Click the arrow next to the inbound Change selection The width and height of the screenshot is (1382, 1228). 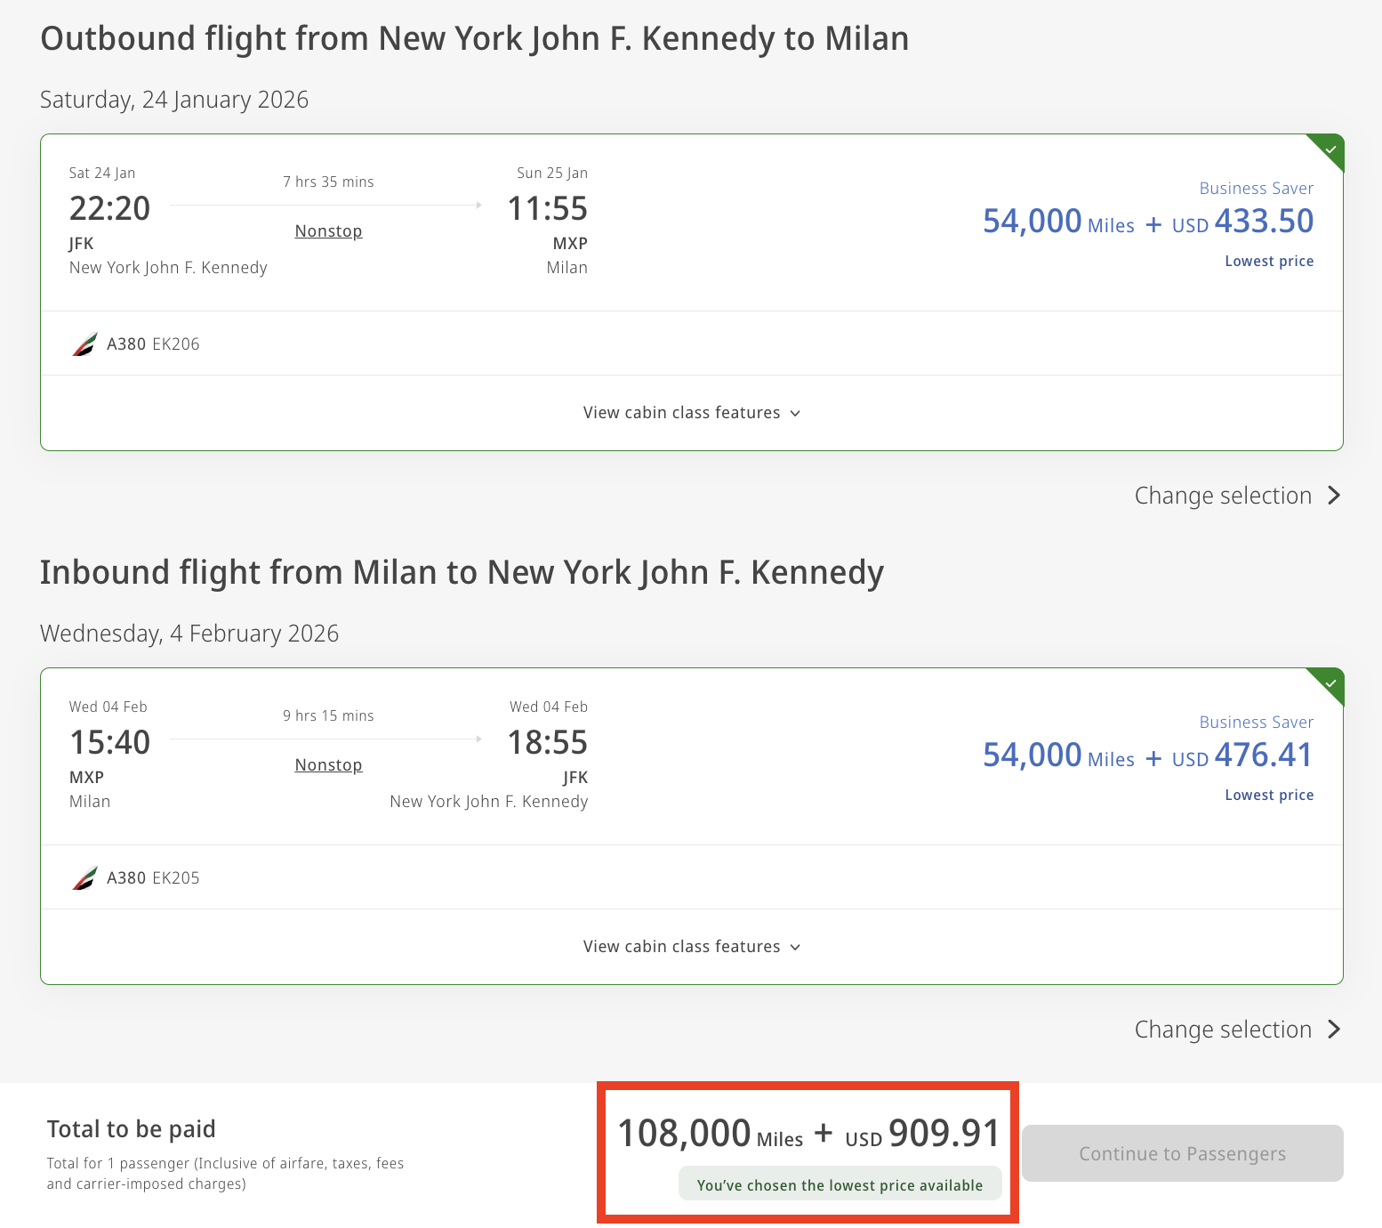click(x=1333, y=1030)
